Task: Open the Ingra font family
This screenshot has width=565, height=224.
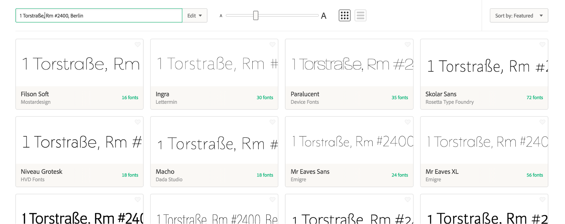Action: (x=163, y=94)
